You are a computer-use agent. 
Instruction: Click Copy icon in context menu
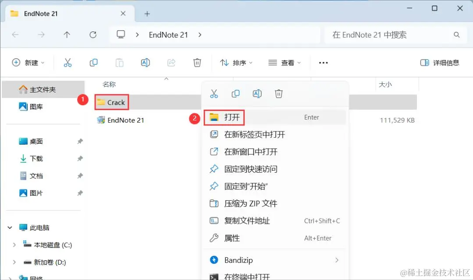235,94
